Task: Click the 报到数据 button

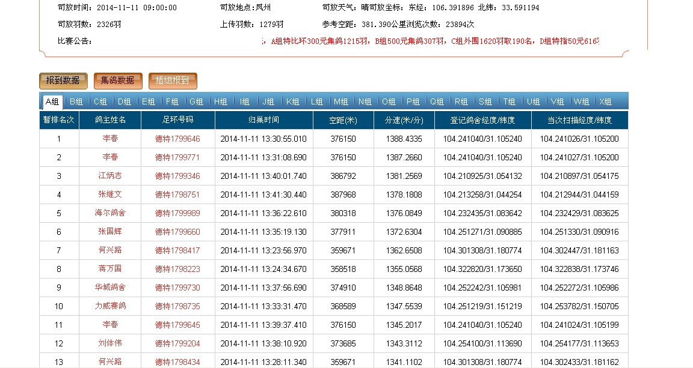Action: click(63, 80)
